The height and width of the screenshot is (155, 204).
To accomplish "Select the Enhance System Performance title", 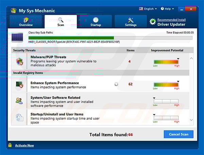I will coord(55,83).
